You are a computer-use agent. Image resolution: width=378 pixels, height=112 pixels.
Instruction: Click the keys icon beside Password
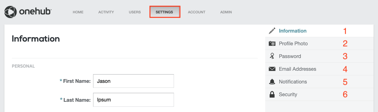(x=272, y=56)
